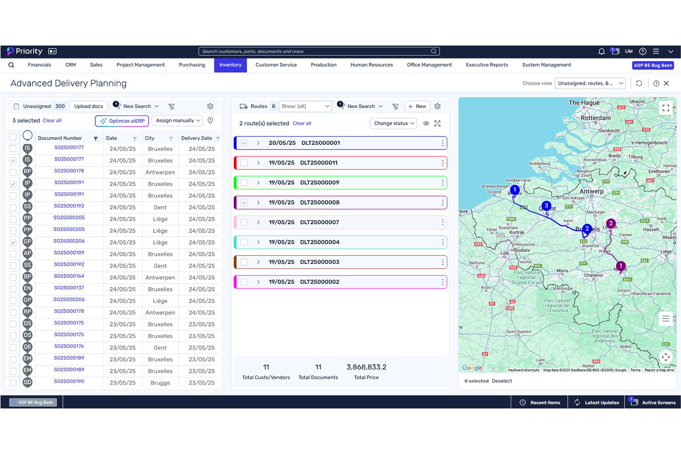
Task: Open the Executive Reports menu
Action: point(487,65)
